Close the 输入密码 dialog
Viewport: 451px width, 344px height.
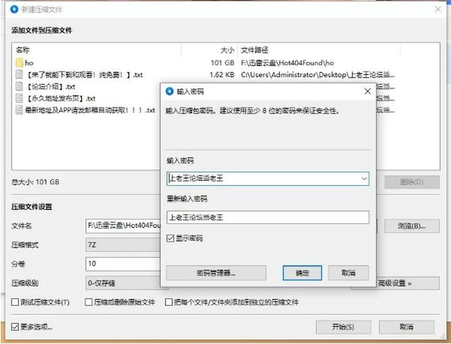[367, 92]
